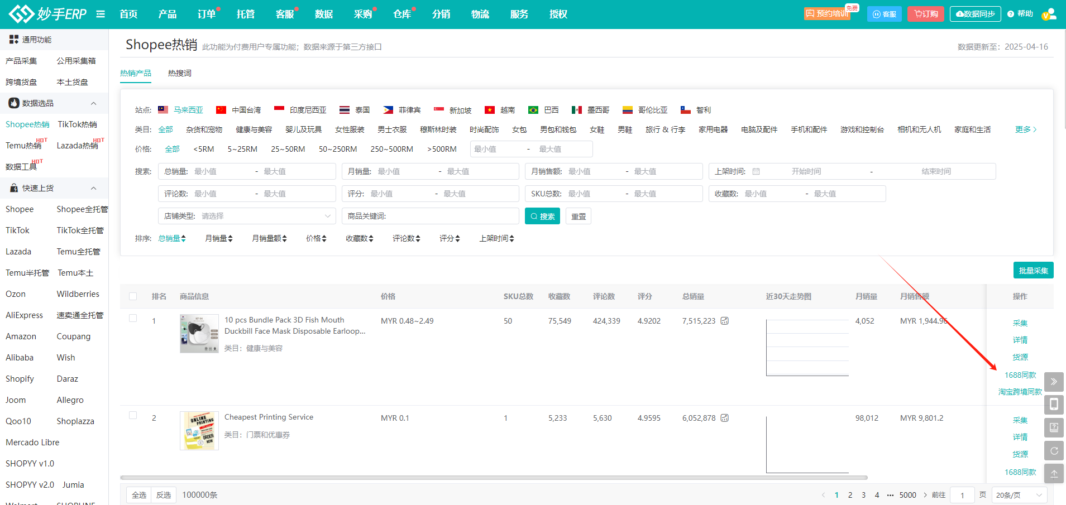The height and width of the screenshot is (505, 1066).
Task: Sort by 价格
Action: pos(316,238)
